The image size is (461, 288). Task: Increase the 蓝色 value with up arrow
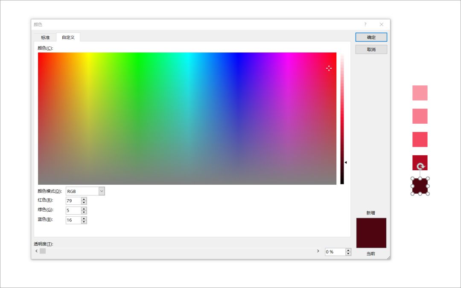coord(84,218)
